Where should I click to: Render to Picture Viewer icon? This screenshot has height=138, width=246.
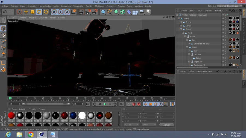(88, 12)
